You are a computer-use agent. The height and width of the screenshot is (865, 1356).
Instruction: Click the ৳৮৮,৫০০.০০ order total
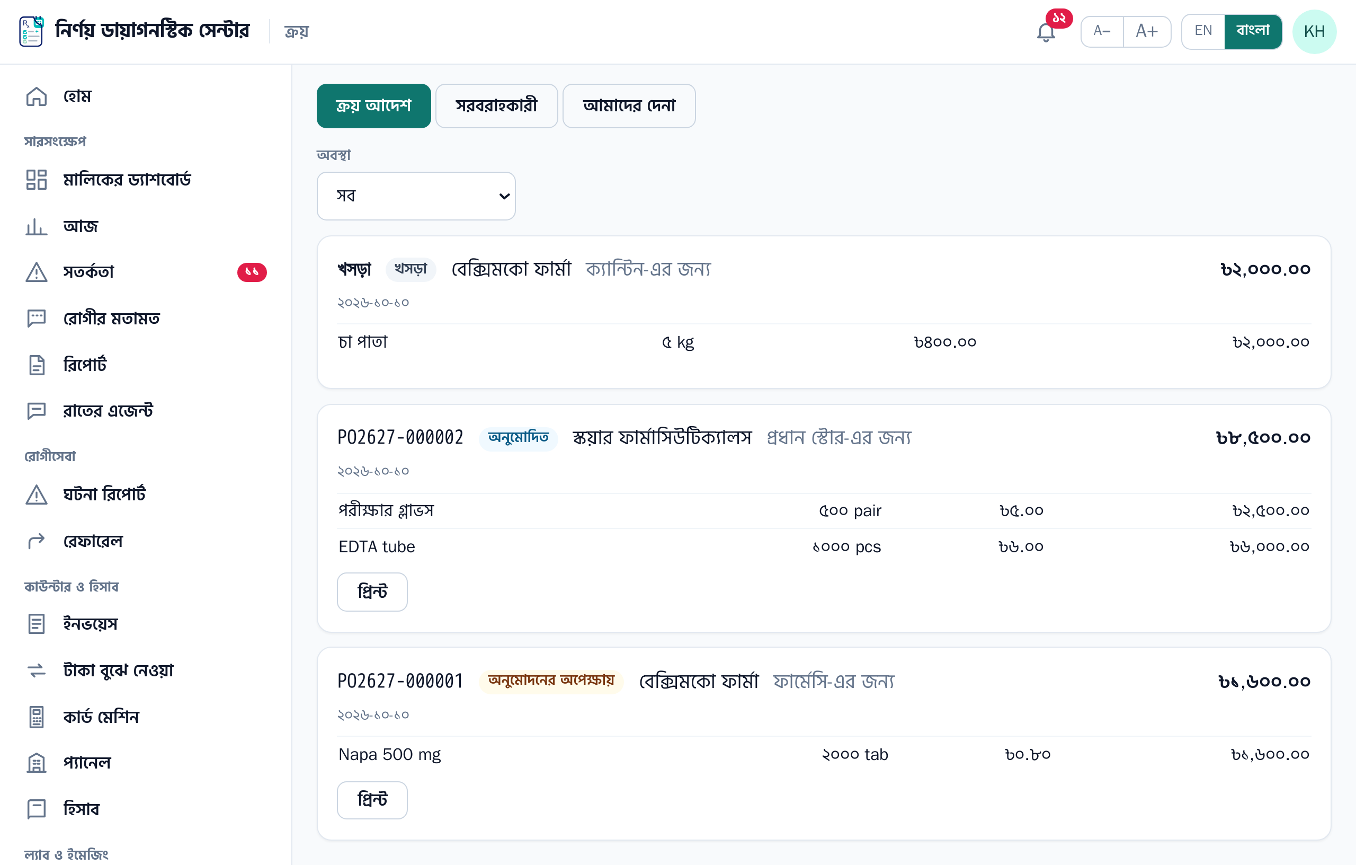click(1263, 438)
